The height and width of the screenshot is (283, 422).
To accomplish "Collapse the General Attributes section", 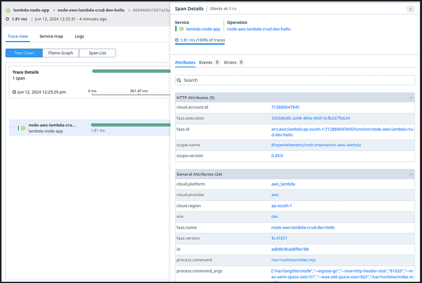I will 411,174.
